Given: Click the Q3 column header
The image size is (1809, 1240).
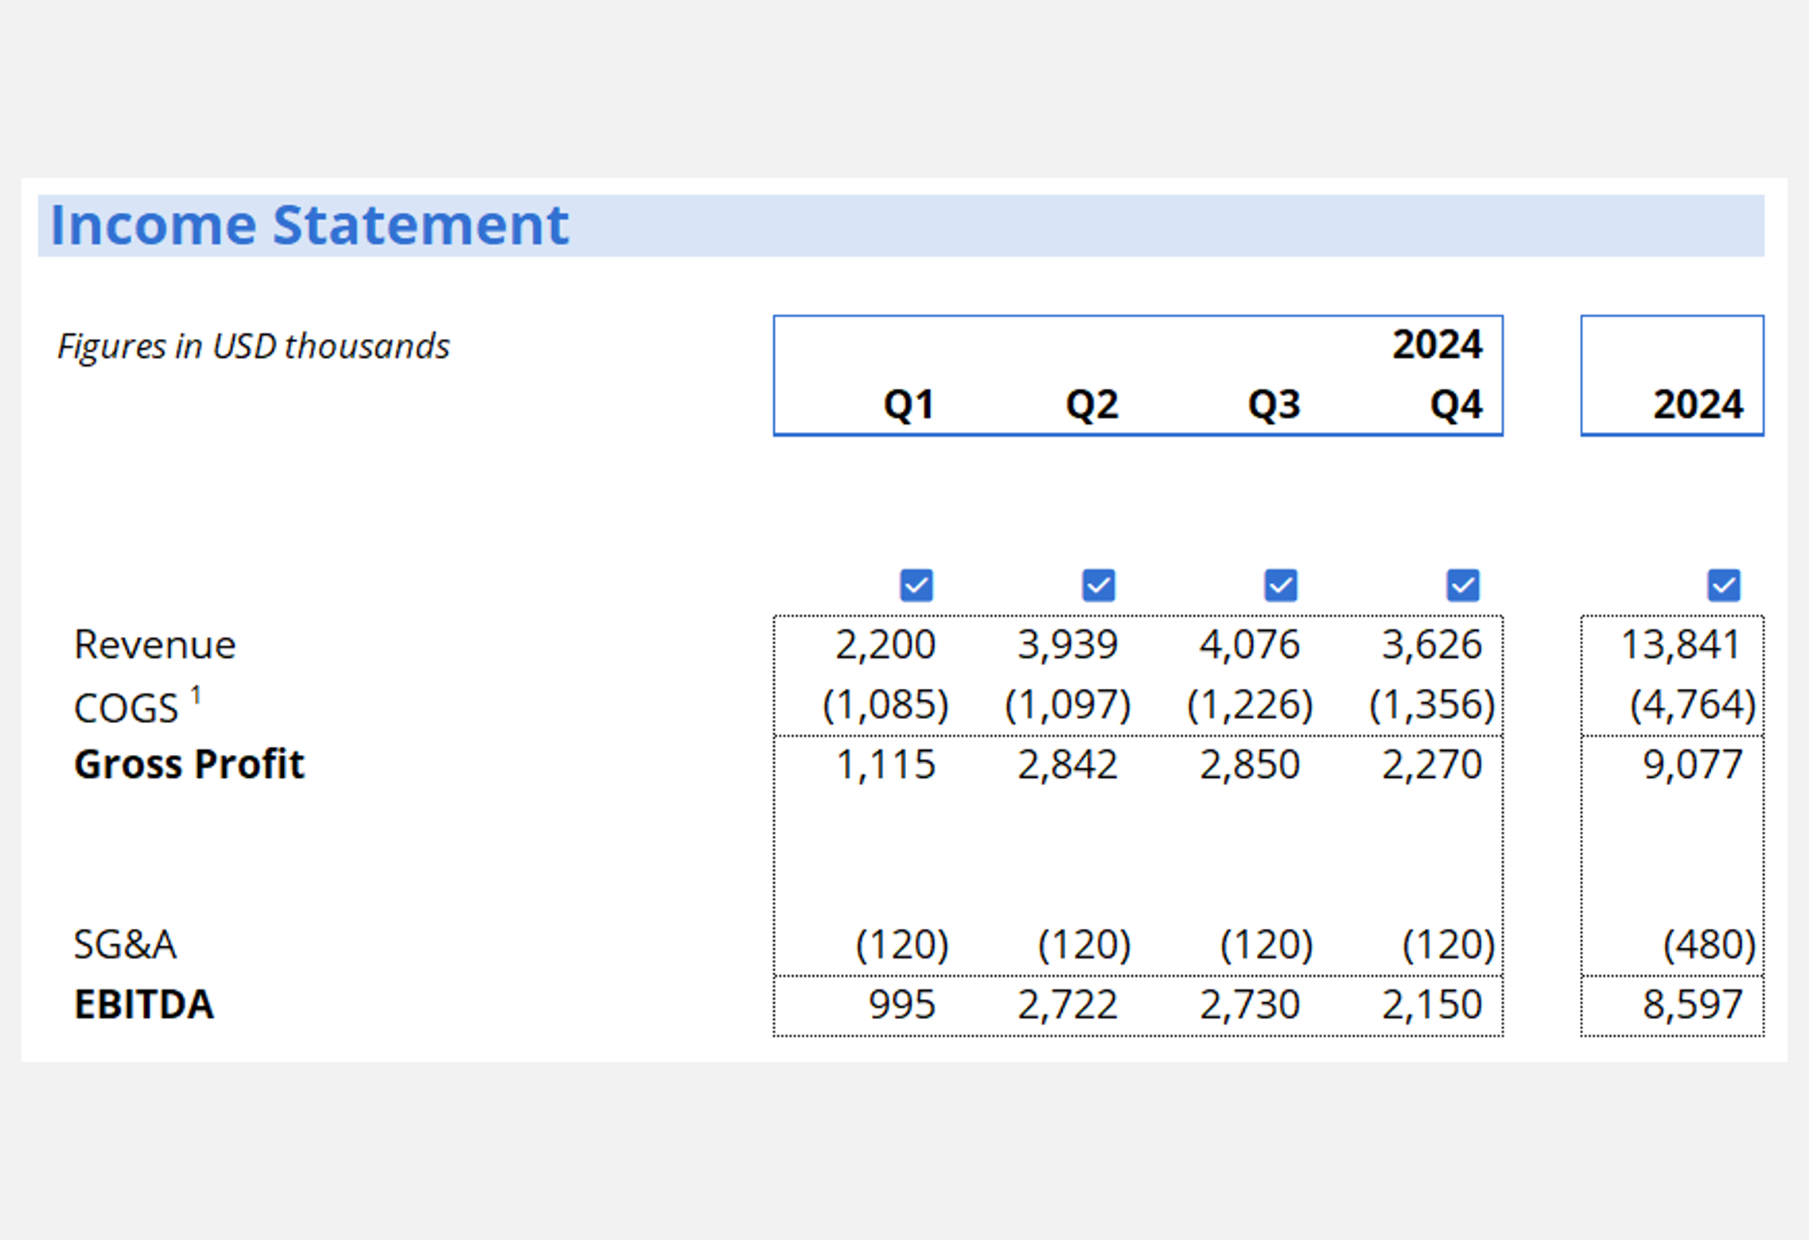Looking at the screenshot, I should pos(1274,405).
